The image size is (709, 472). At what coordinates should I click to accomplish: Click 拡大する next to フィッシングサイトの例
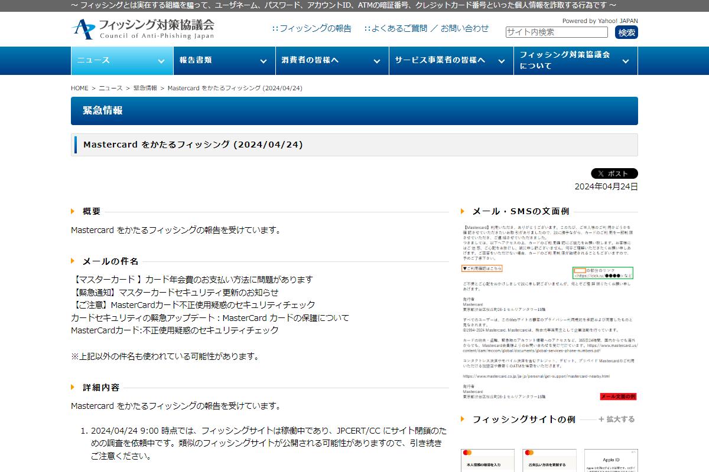[x=617, y=419]
